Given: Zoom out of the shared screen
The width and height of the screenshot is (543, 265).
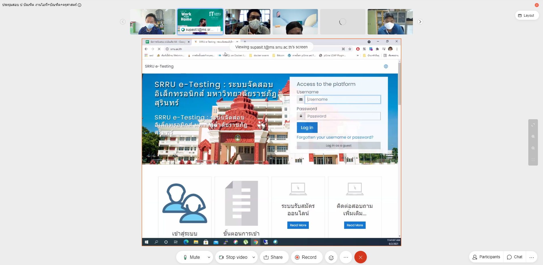Looking at the screenshot, I should [533, 148].
